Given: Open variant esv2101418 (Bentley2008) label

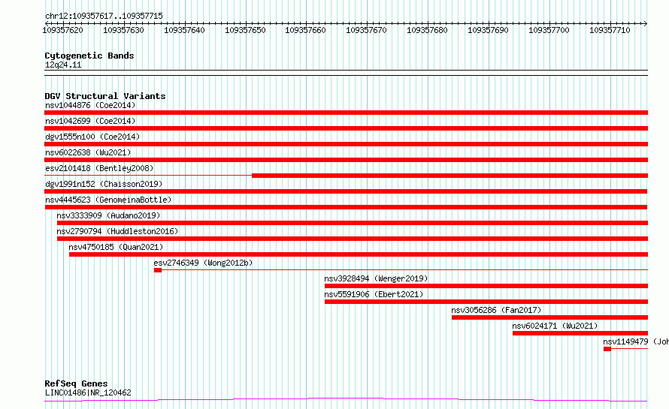Looking at the screenshot, I should tap(99, 168).
